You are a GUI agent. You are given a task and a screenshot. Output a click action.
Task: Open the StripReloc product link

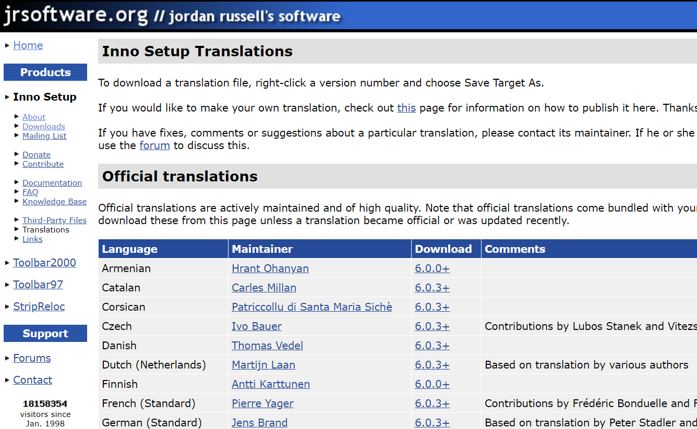tap(39, 307)
